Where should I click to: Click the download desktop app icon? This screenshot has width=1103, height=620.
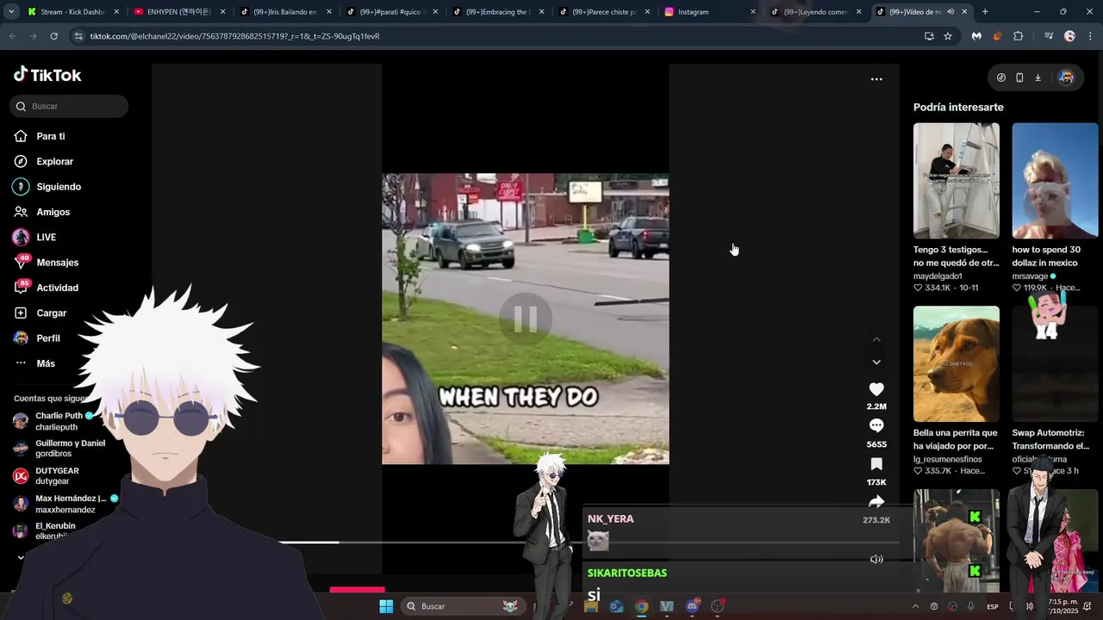click(1038, 77)
